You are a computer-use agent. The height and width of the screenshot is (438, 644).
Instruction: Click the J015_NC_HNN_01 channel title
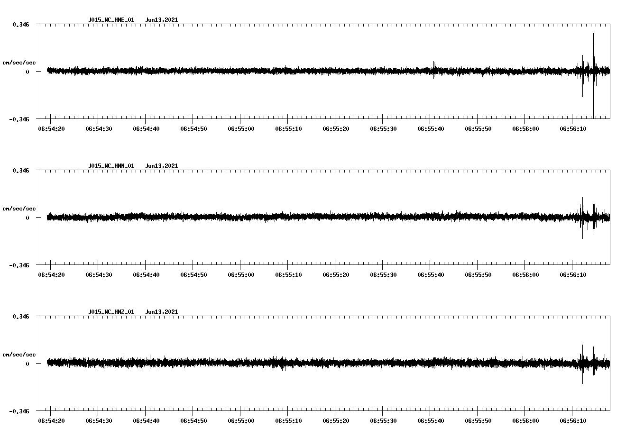click(111, 166)
